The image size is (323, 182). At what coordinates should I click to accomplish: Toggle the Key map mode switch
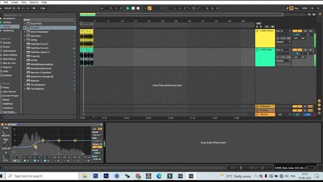pos(296,8)
